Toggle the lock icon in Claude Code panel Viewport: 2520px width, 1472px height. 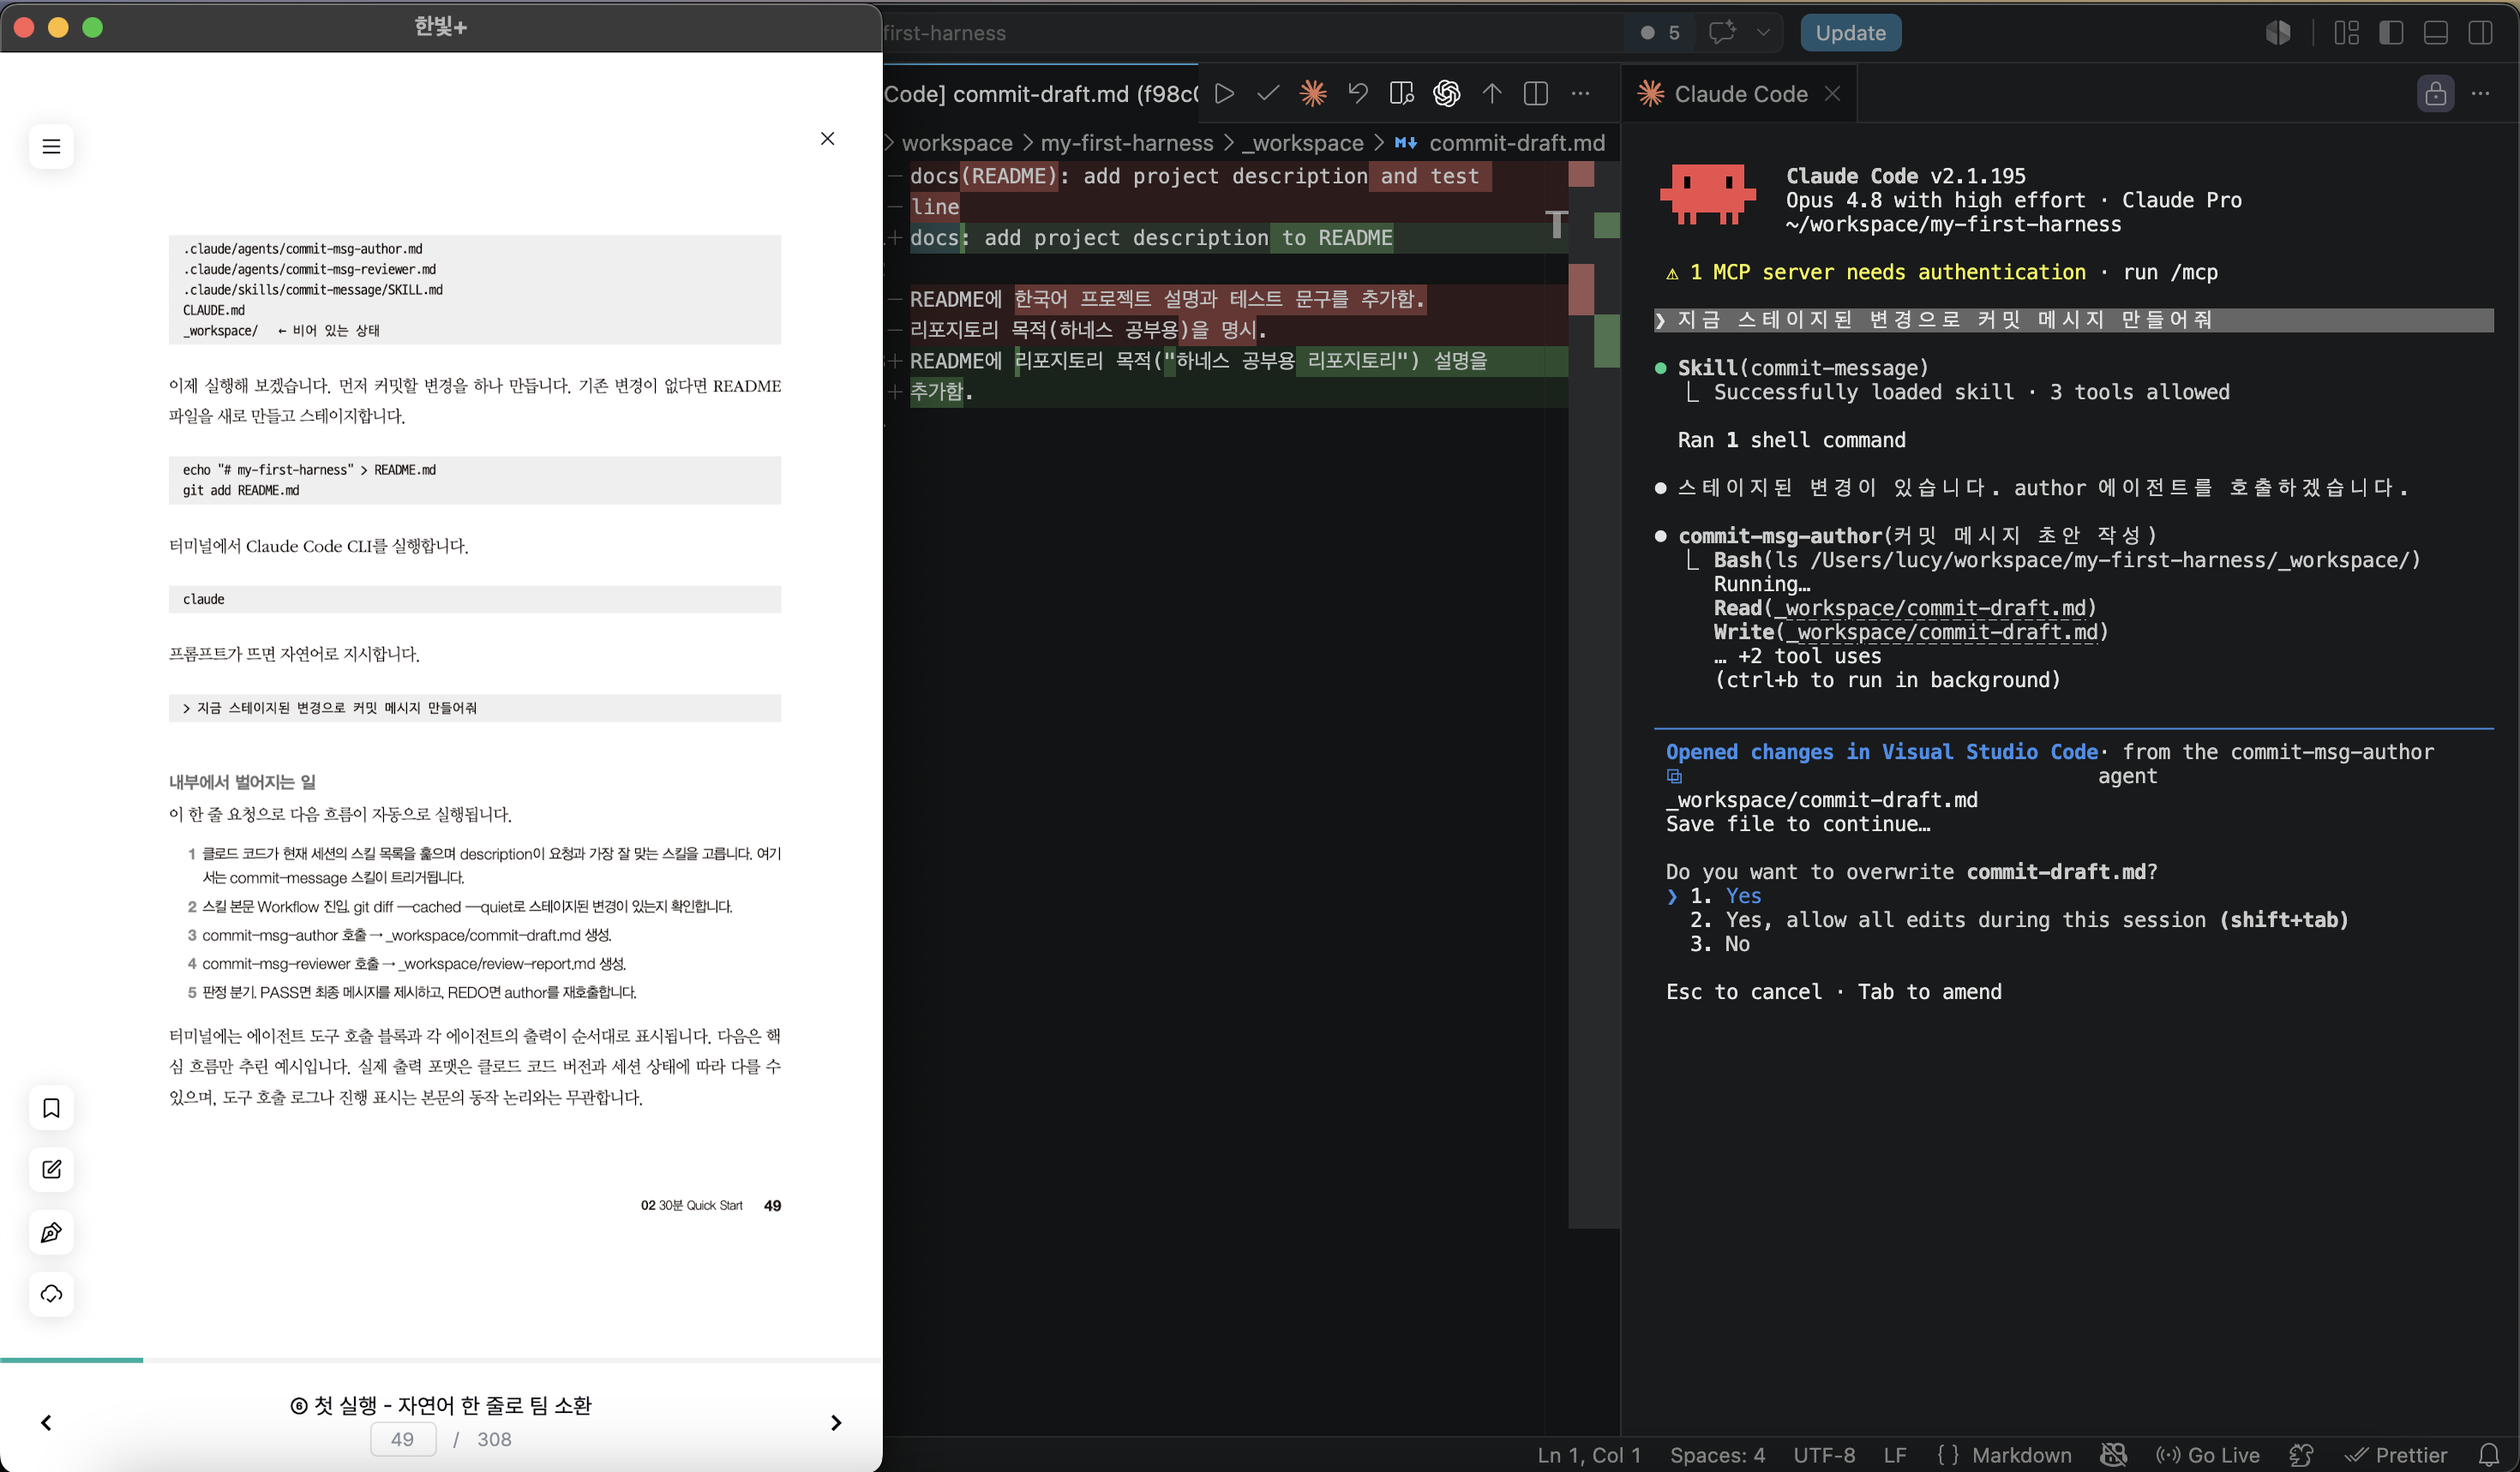[2436, 94]
